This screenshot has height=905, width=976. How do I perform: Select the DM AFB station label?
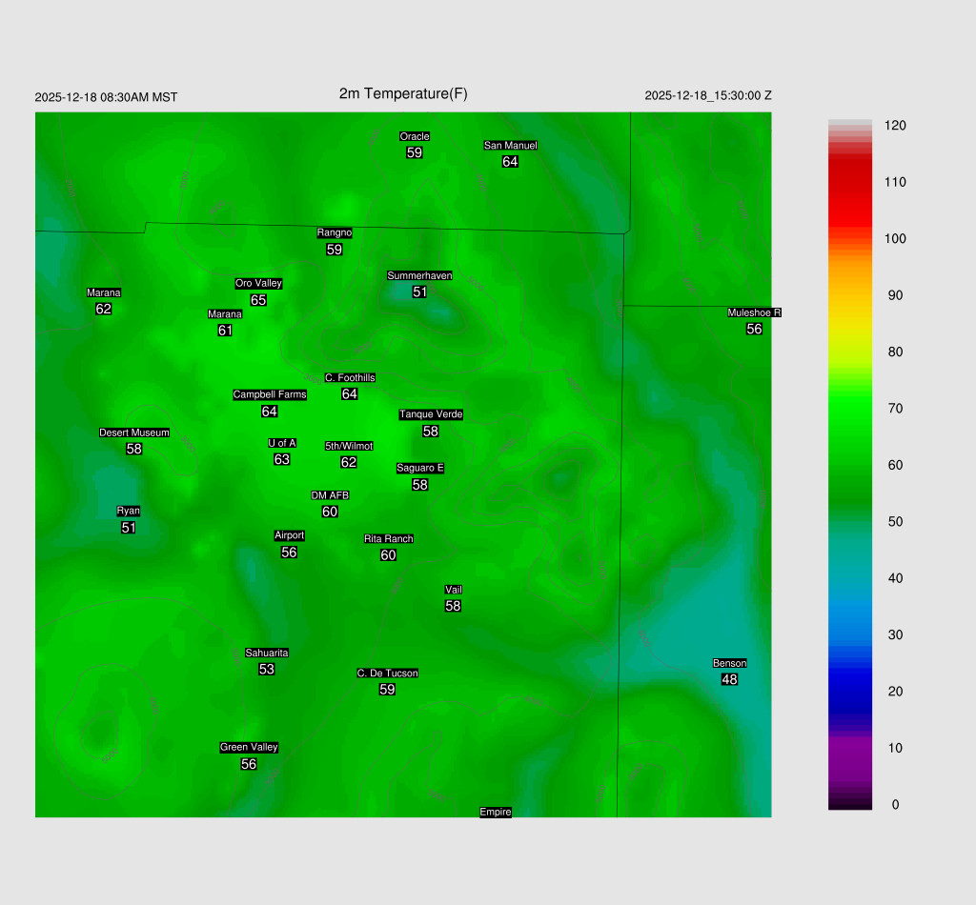click(330, 495)
